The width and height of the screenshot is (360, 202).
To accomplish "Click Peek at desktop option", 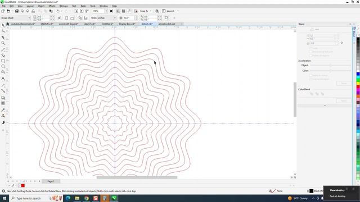I will click(x=337, y=196).
